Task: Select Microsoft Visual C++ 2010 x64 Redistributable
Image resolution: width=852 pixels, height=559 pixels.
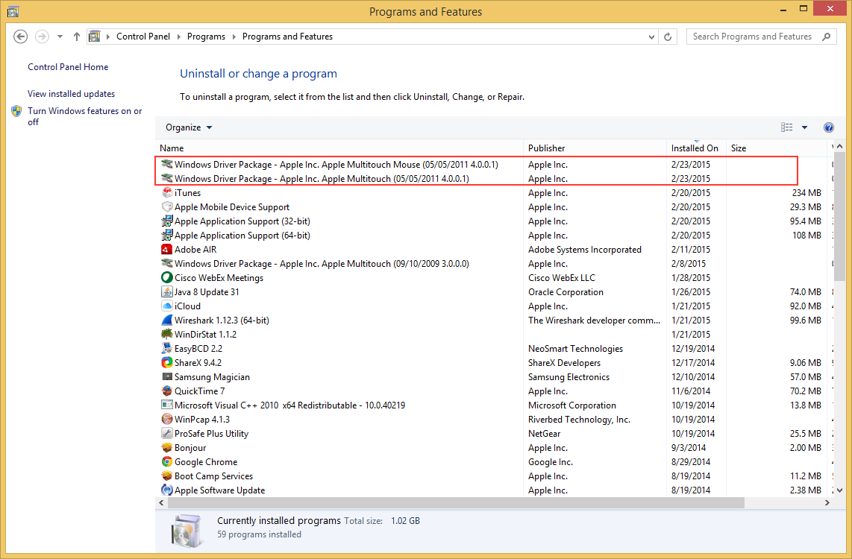Action: [x=289, y=405]
